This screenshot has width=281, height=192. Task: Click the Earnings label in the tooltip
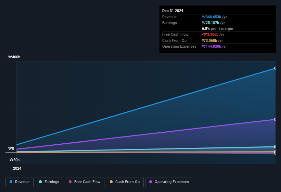169,23
